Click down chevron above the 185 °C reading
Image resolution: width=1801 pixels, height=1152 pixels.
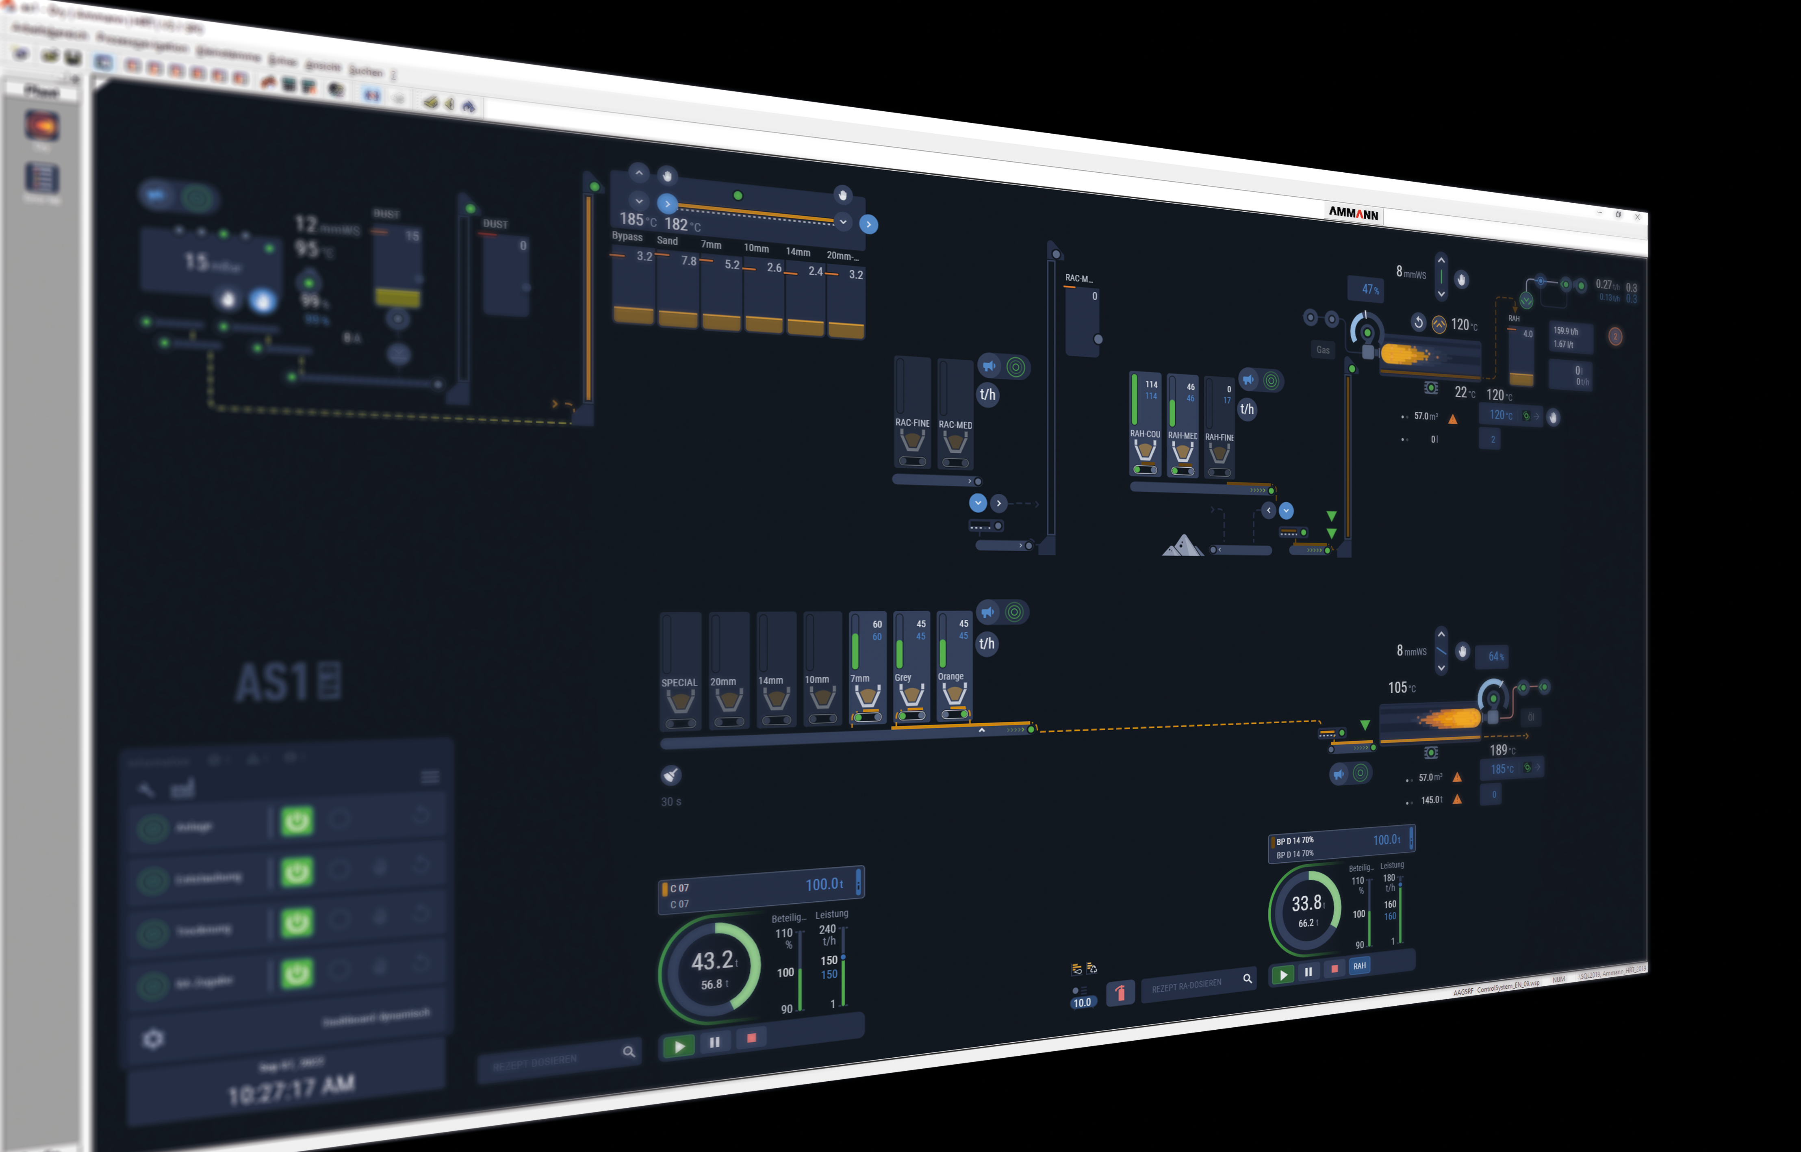tap(639, 200)
